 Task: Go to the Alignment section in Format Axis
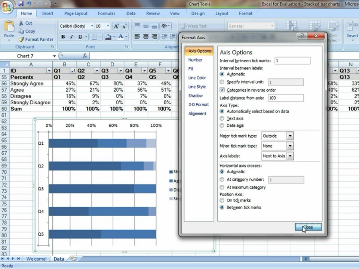pos(197,114)
